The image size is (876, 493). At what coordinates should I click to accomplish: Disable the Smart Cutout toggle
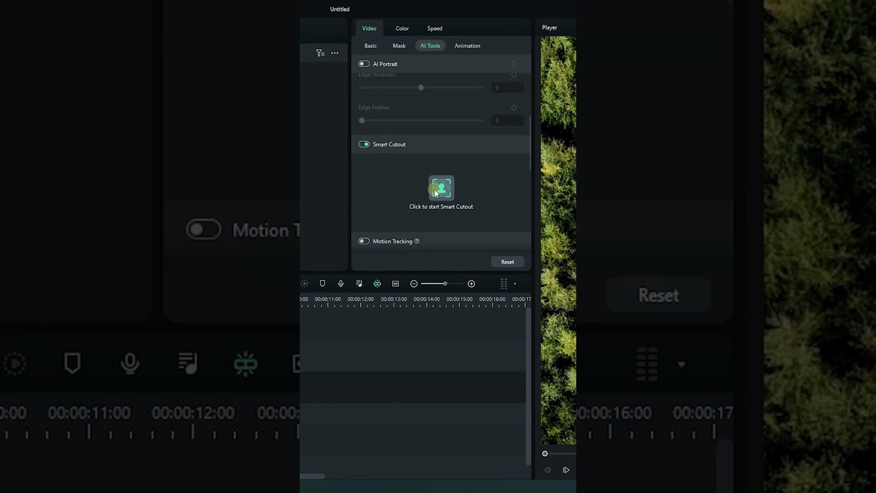pyautogui.click(x=364, y=144)
